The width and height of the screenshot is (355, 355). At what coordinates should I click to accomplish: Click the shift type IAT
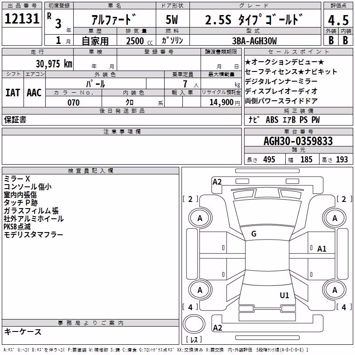(x=13, y=93)
